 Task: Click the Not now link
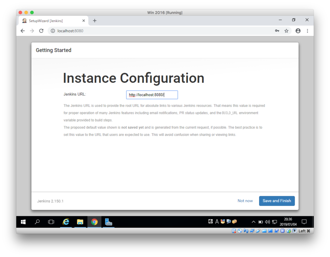pos(245,201)
